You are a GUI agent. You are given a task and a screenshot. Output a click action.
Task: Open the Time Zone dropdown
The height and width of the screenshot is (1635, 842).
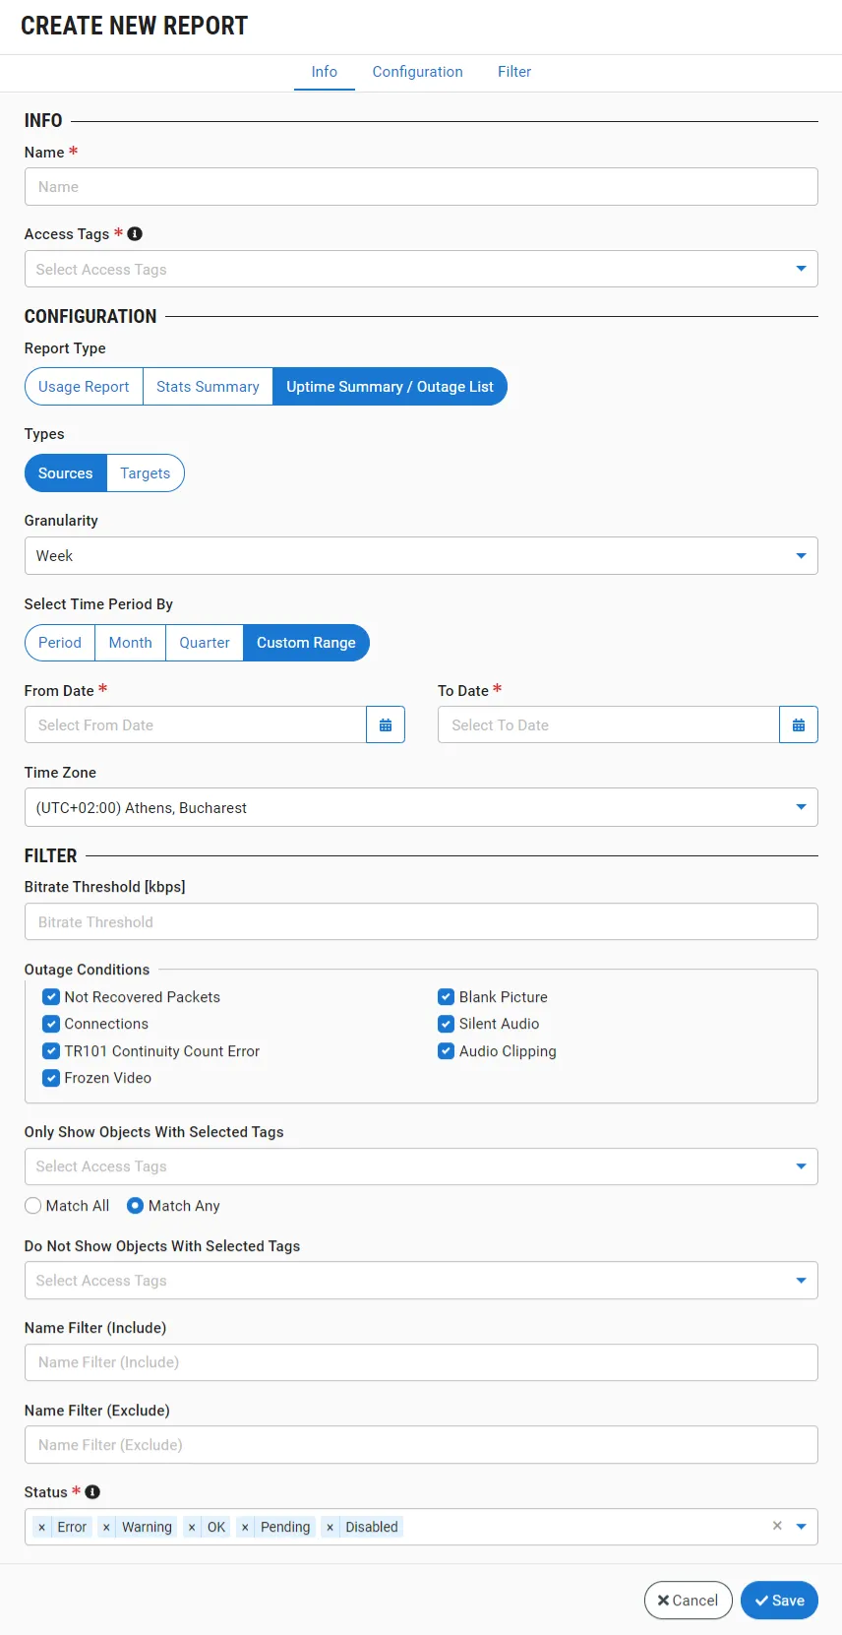point(801,807)
